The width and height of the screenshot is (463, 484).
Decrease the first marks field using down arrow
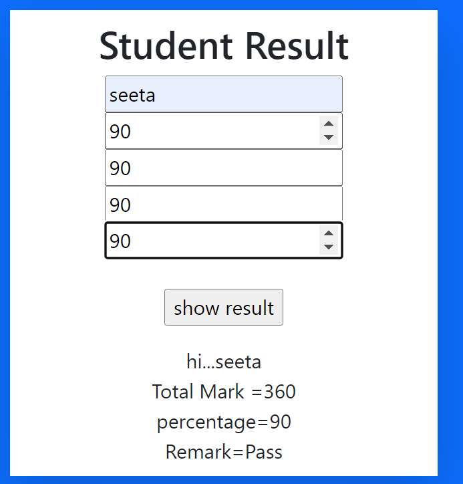tap(328, 138)
